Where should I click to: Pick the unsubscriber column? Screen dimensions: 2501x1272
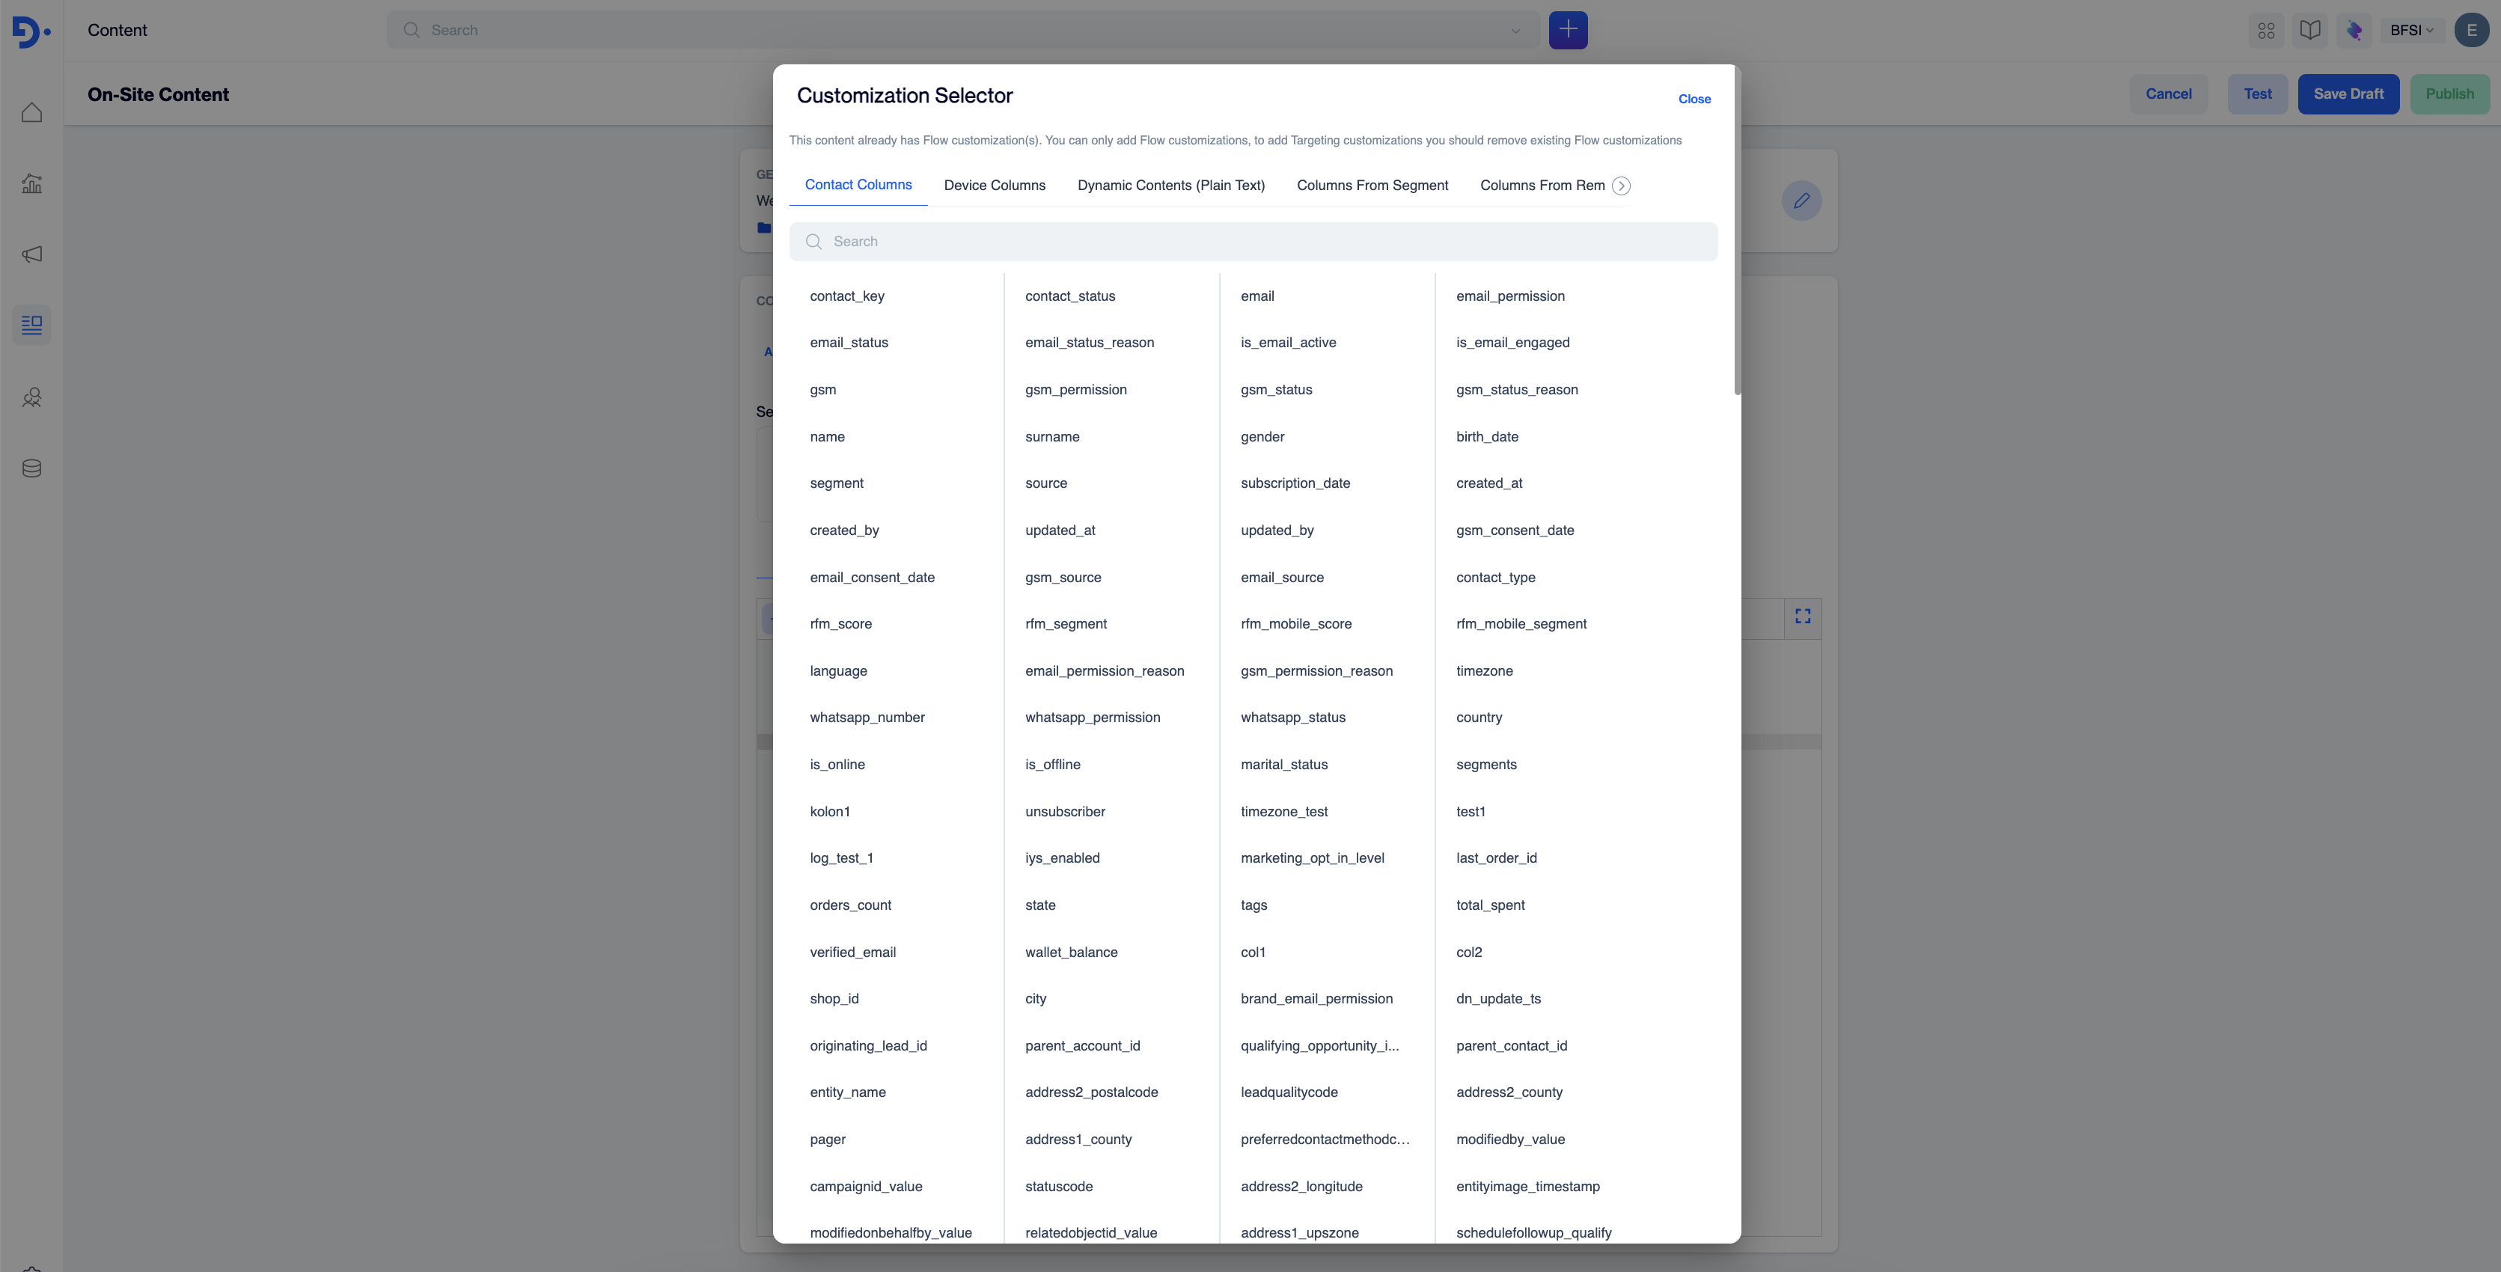[x=1065, y=812]
